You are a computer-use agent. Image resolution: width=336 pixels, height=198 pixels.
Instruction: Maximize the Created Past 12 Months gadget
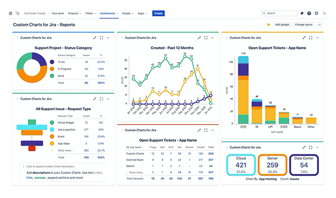(206, 38)
